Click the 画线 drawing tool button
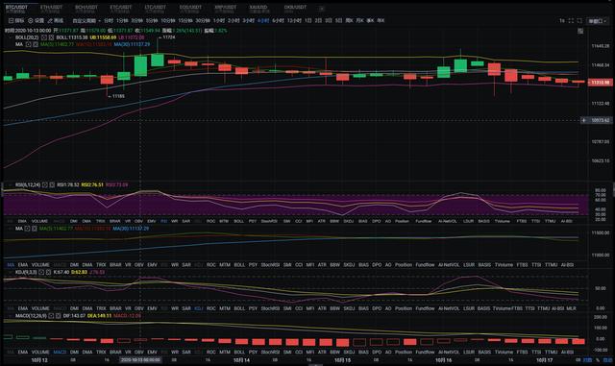Screen dimensions: 615x366 [x=56, y=20]
